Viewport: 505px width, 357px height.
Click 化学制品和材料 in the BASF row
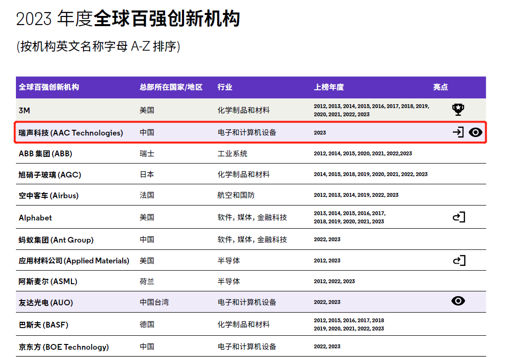243,324
